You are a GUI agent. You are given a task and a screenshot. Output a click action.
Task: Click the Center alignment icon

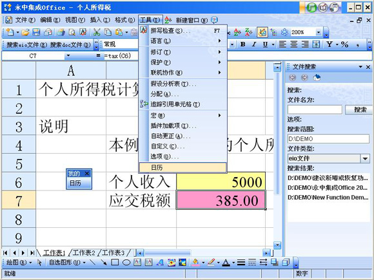[294, 44]
